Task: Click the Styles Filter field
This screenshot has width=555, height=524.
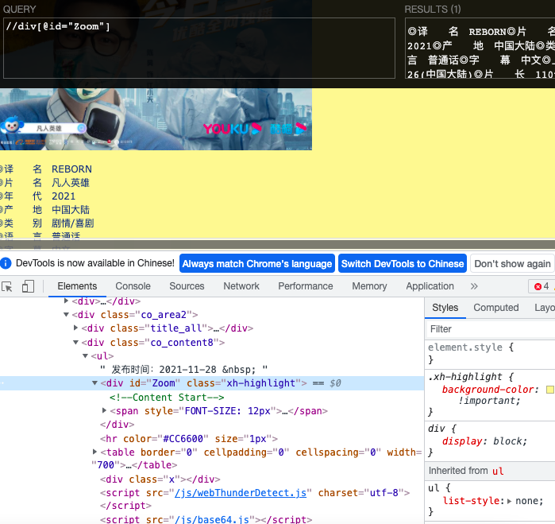Action: point(490,329)
